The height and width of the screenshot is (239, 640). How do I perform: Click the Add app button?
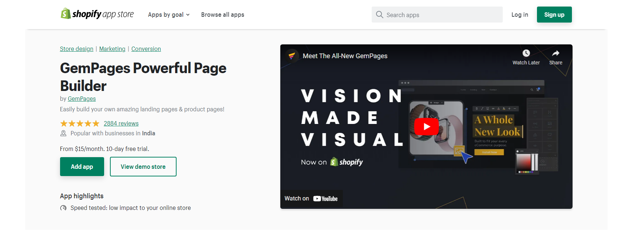tap(82, 167)
